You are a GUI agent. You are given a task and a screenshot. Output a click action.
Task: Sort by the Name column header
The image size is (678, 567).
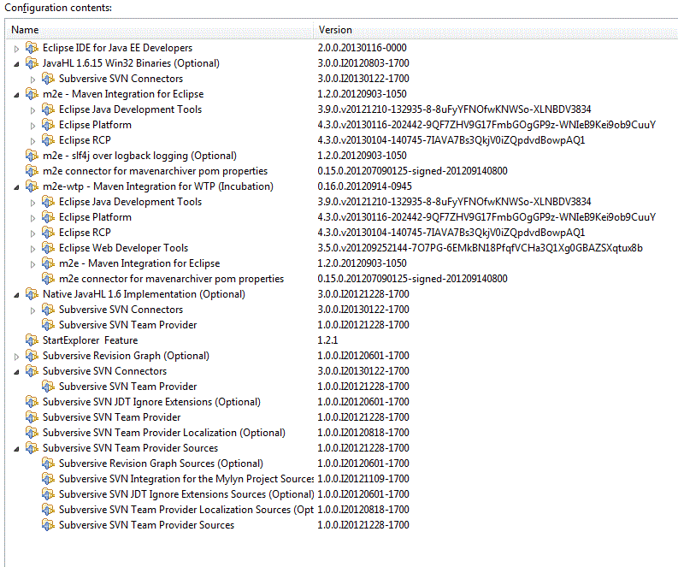[159, 30]
